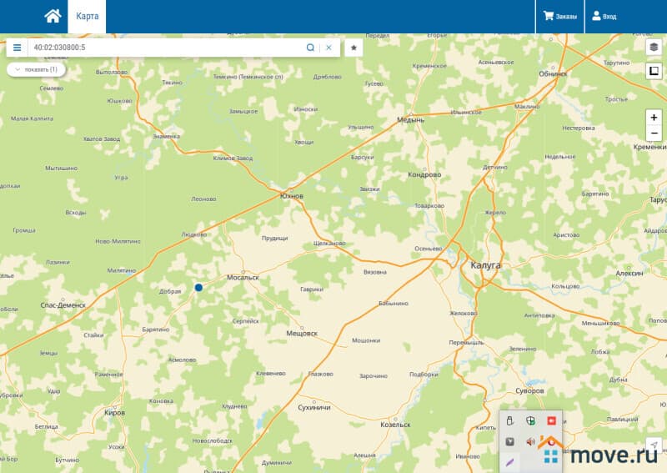This screenshot has width=667, height=473.
Task: Select the Карта tab
Action: pyautogui.click(x=87, y=16)
